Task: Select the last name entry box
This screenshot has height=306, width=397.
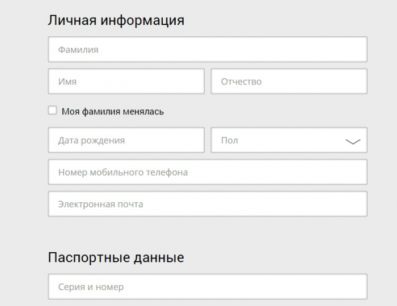Action: coord(208,49)
